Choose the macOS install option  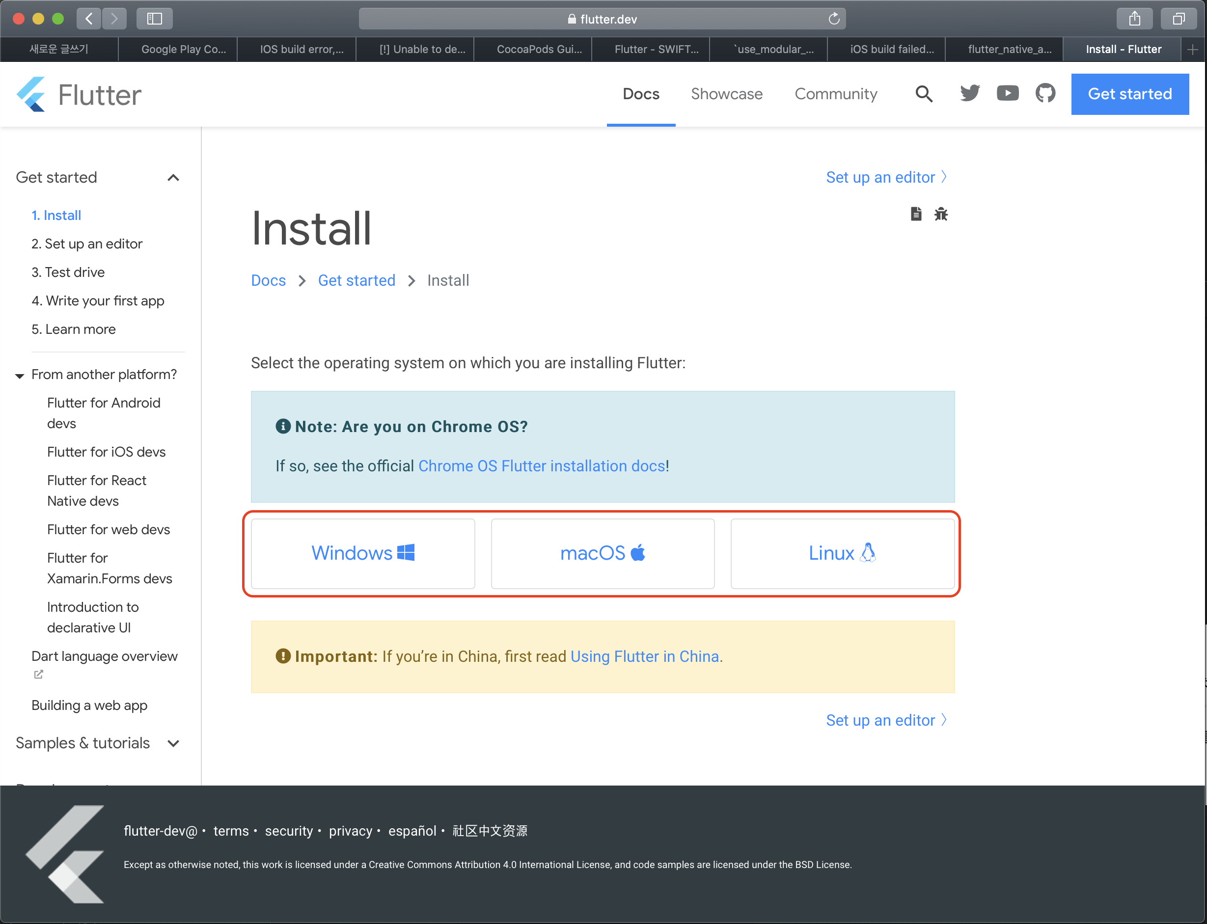click(x=603, y=553)
